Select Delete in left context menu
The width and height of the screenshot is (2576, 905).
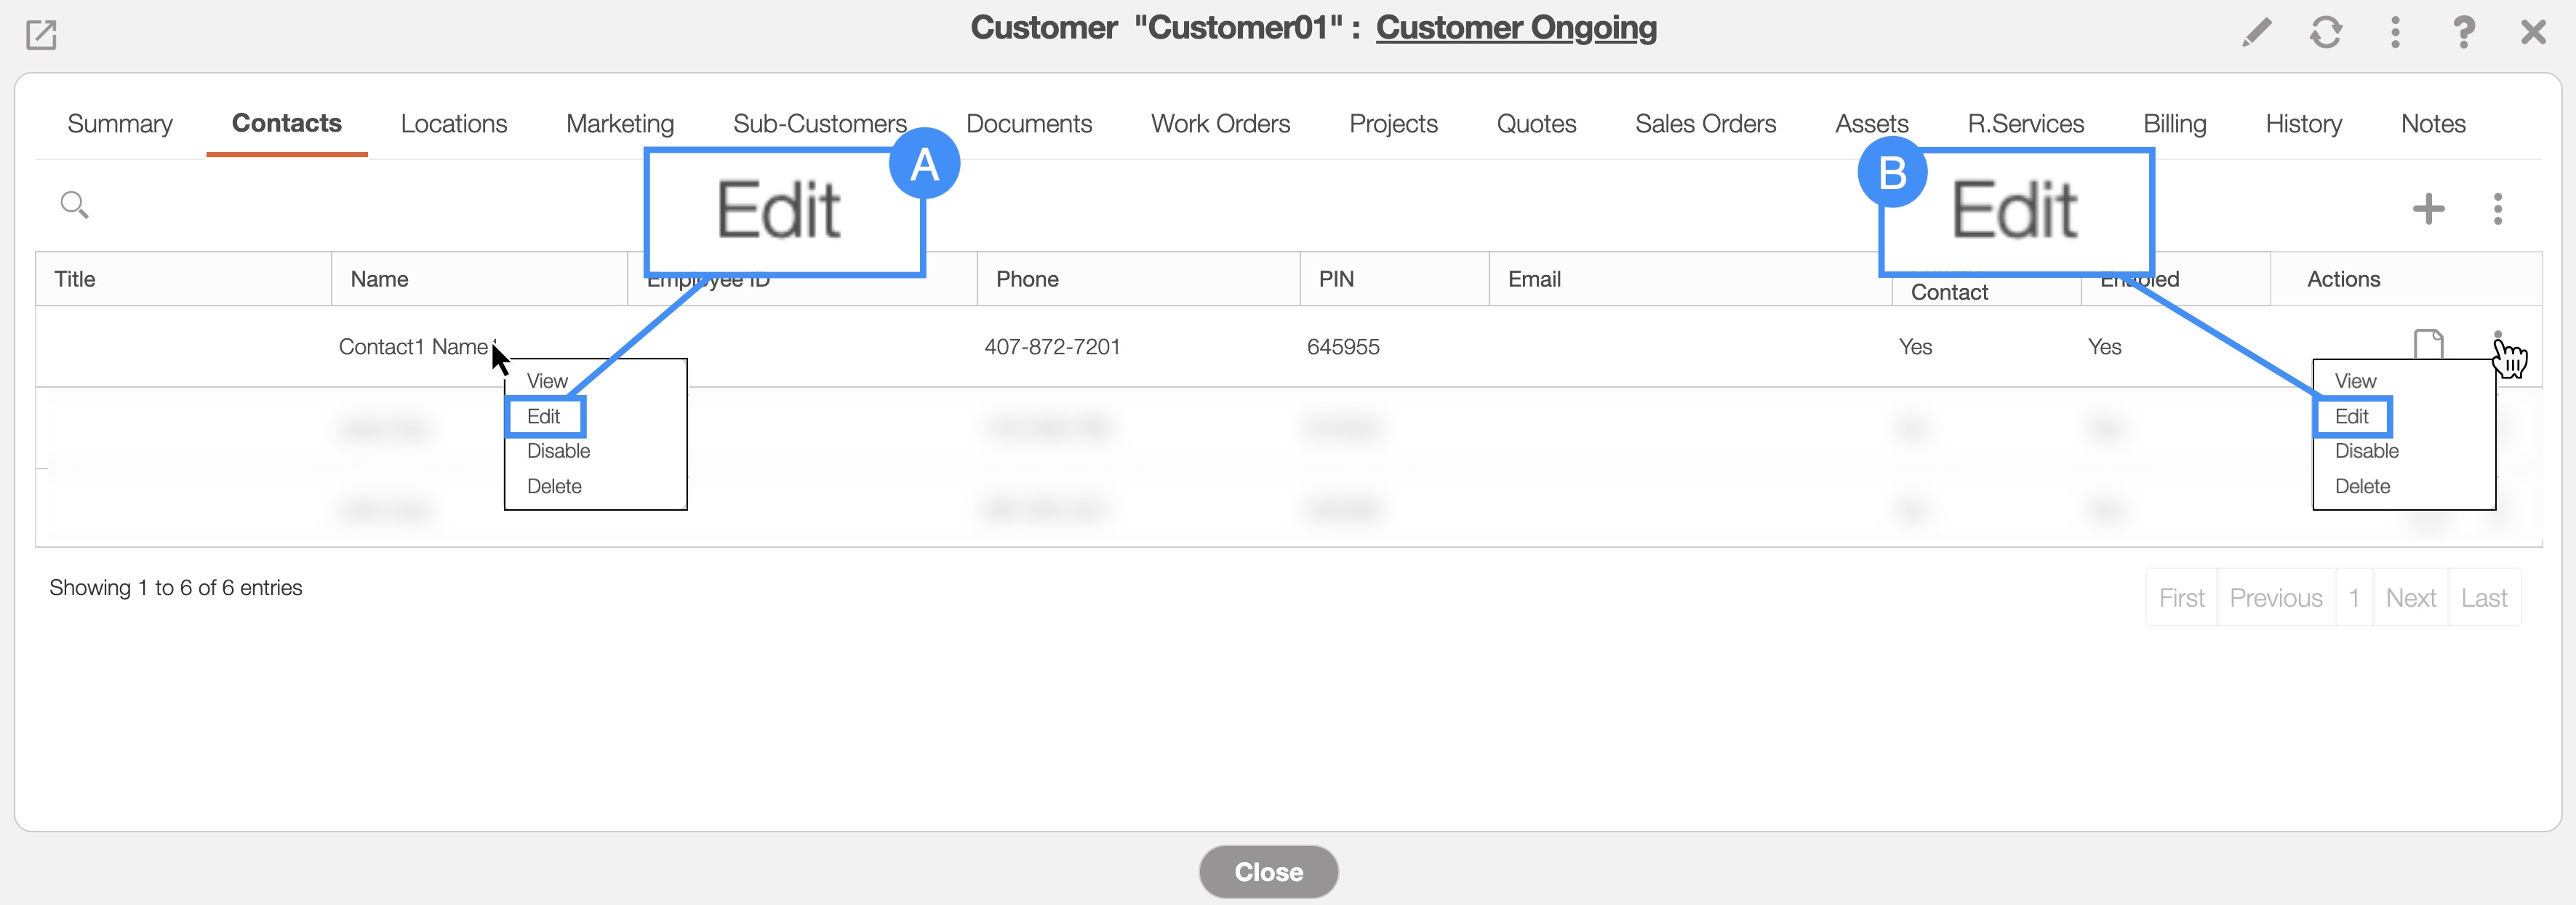click(x=554, y=486)
